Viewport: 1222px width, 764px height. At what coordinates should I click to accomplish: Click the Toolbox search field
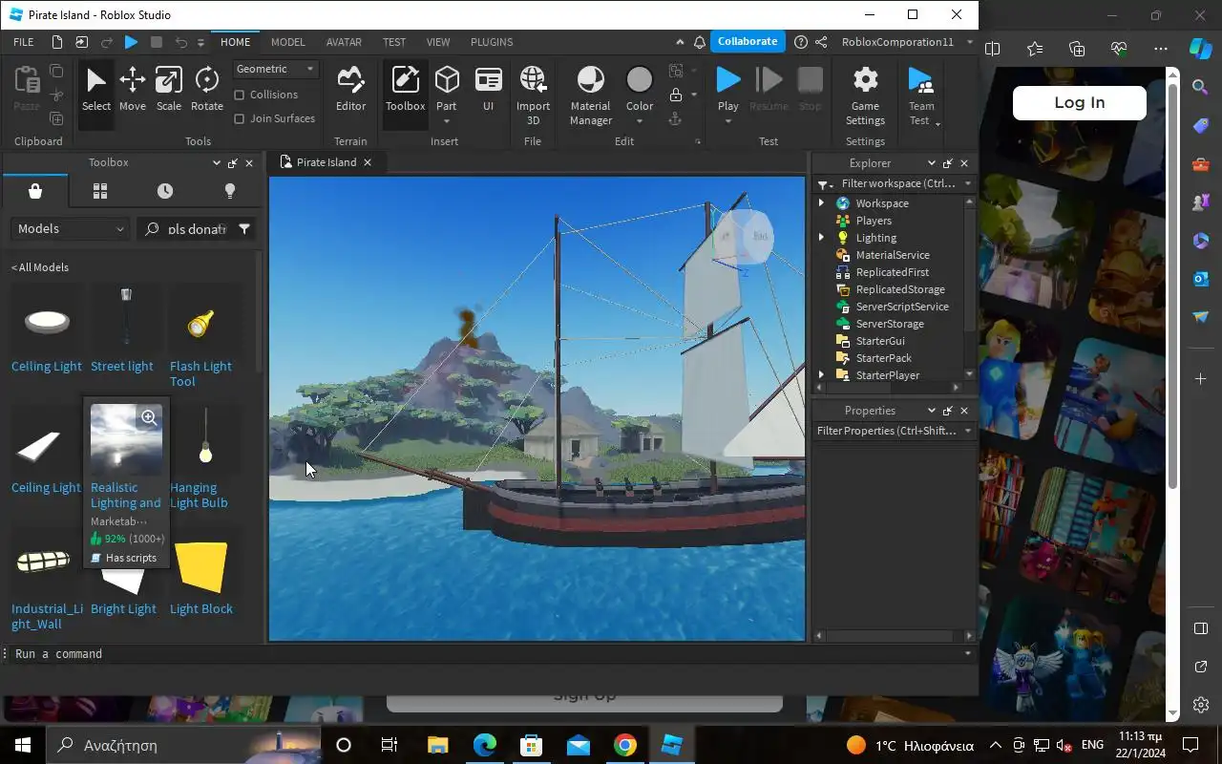pos(196,229)
